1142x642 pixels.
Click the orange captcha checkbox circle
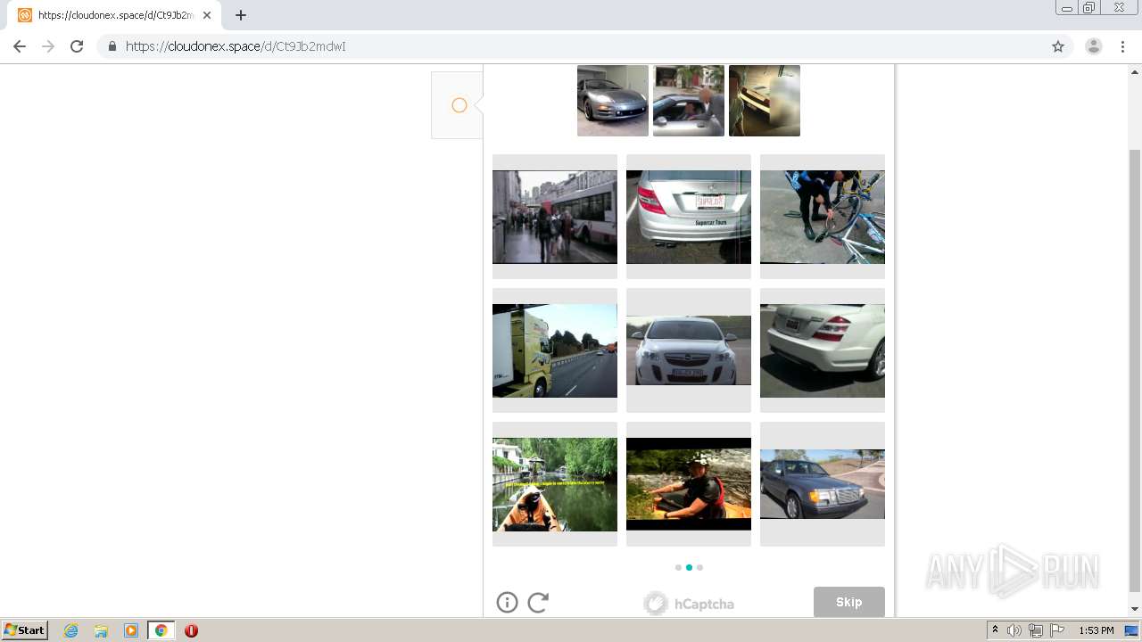(459, 105)
